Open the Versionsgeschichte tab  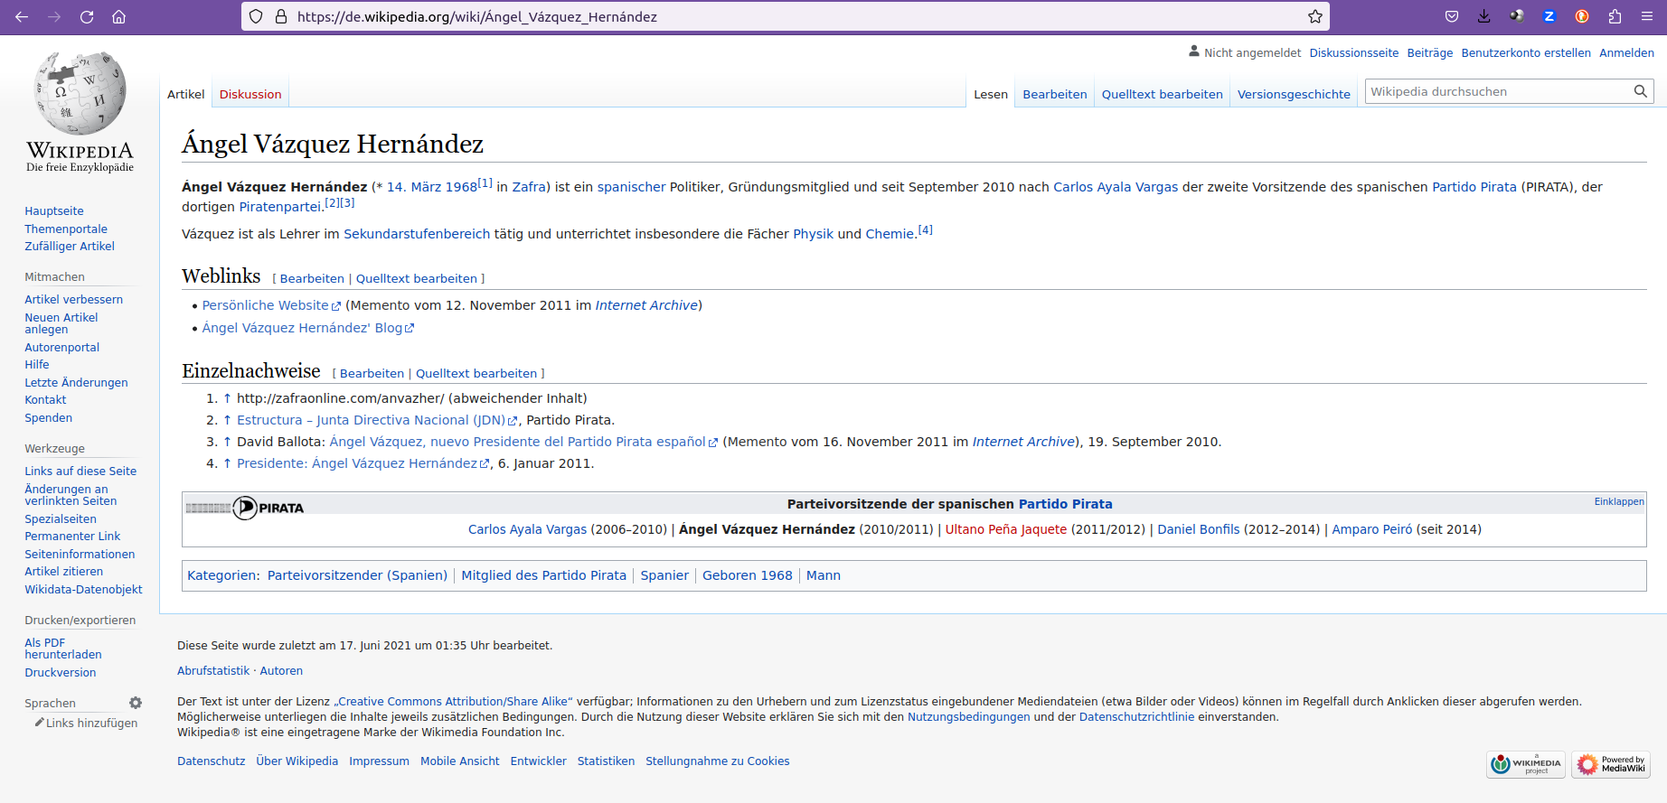pos(1294,94)
